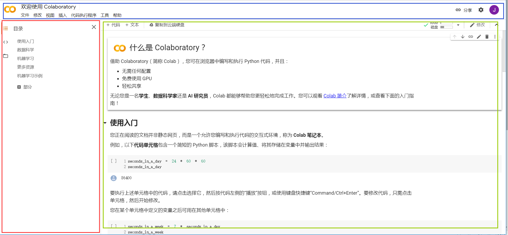Open the 帮助 menu

click(117, 15)
